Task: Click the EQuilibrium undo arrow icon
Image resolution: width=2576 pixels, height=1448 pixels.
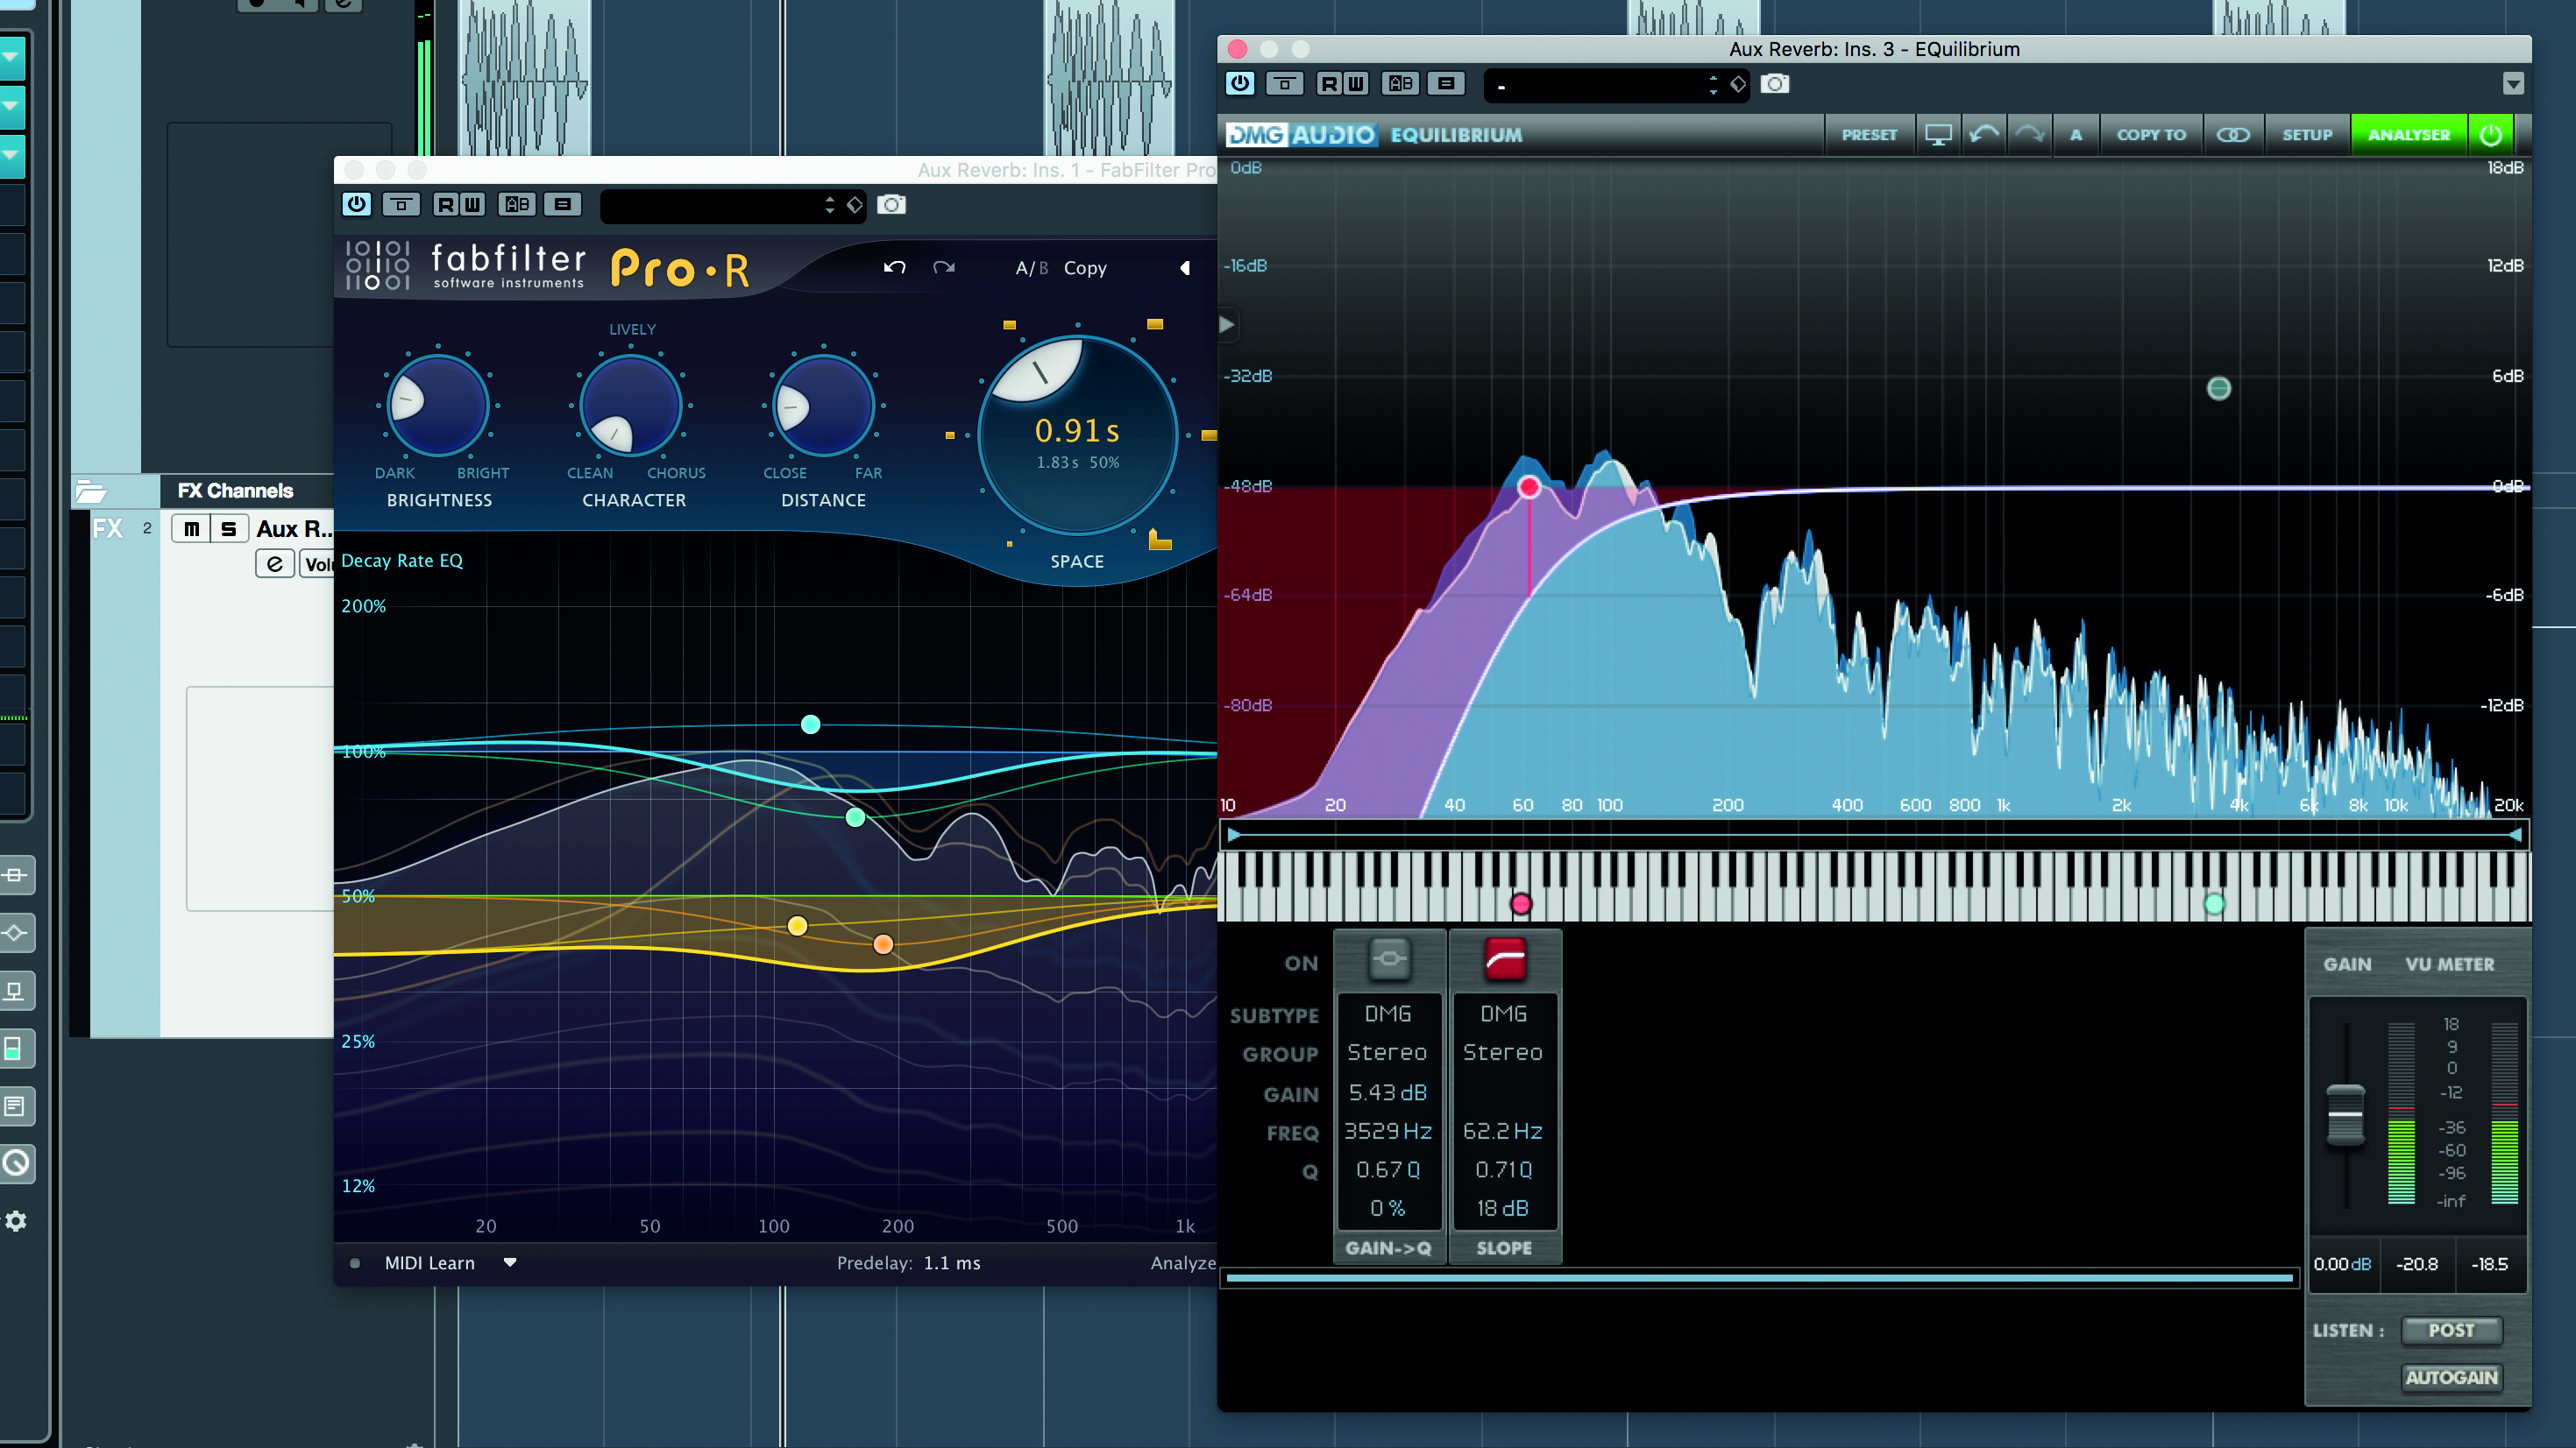Action: pyautogui.click(x=1984, y=134)
